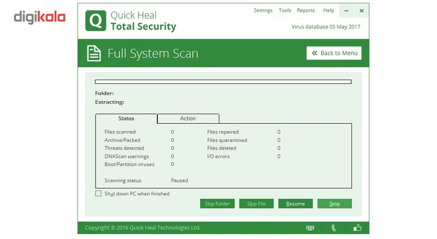Click the thumbs-up like icon
The height and width of the screenshot is (239, 437).
coord(358,228)
